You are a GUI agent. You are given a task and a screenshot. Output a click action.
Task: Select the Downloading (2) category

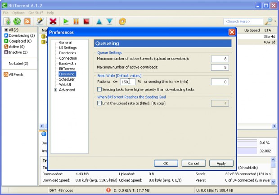coord(19,35)
